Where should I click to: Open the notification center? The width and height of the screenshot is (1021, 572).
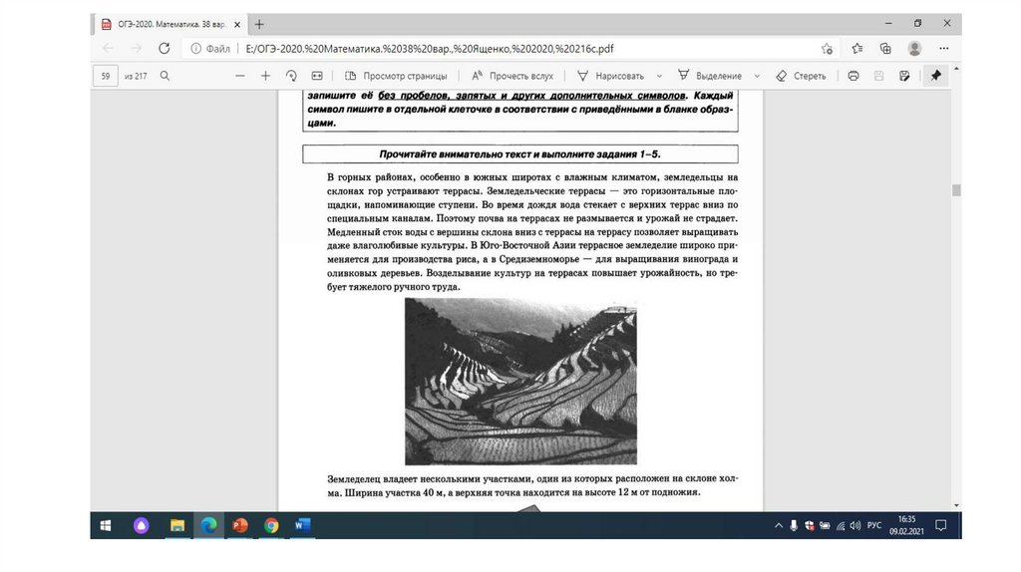click(941, 526)
